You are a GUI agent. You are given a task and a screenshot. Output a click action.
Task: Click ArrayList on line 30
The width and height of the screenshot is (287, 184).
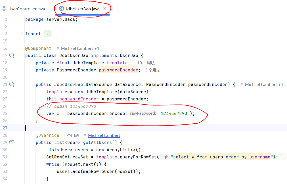(x=119, y=150)
